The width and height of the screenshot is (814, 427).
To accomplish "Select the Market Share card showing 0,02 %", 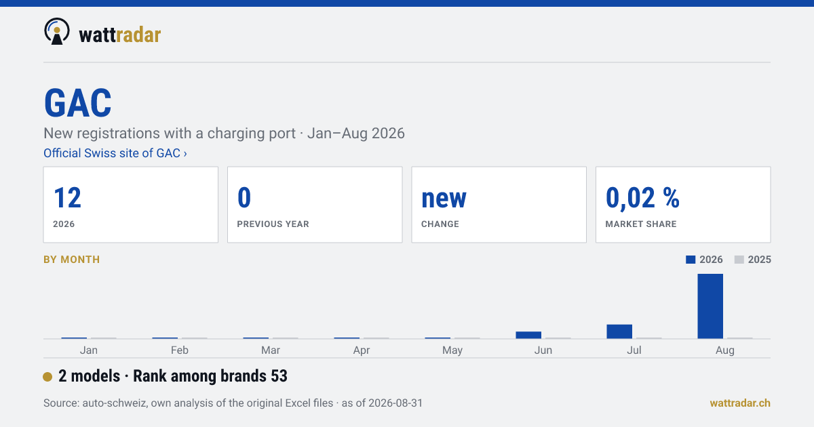I will coord(683,205).
